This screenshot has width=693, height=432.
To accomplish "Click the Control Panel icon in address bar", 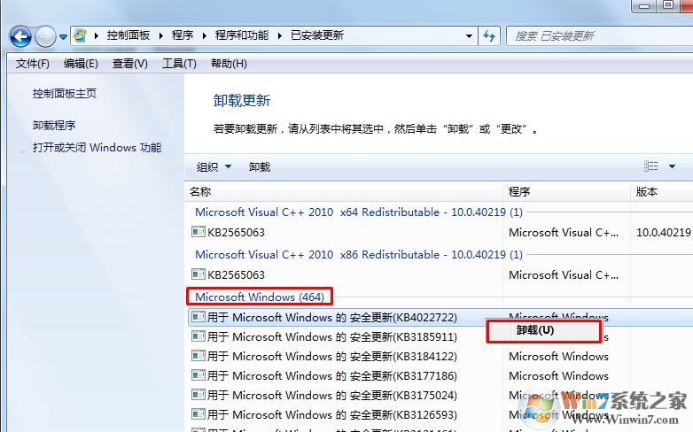I will [80, 35].
